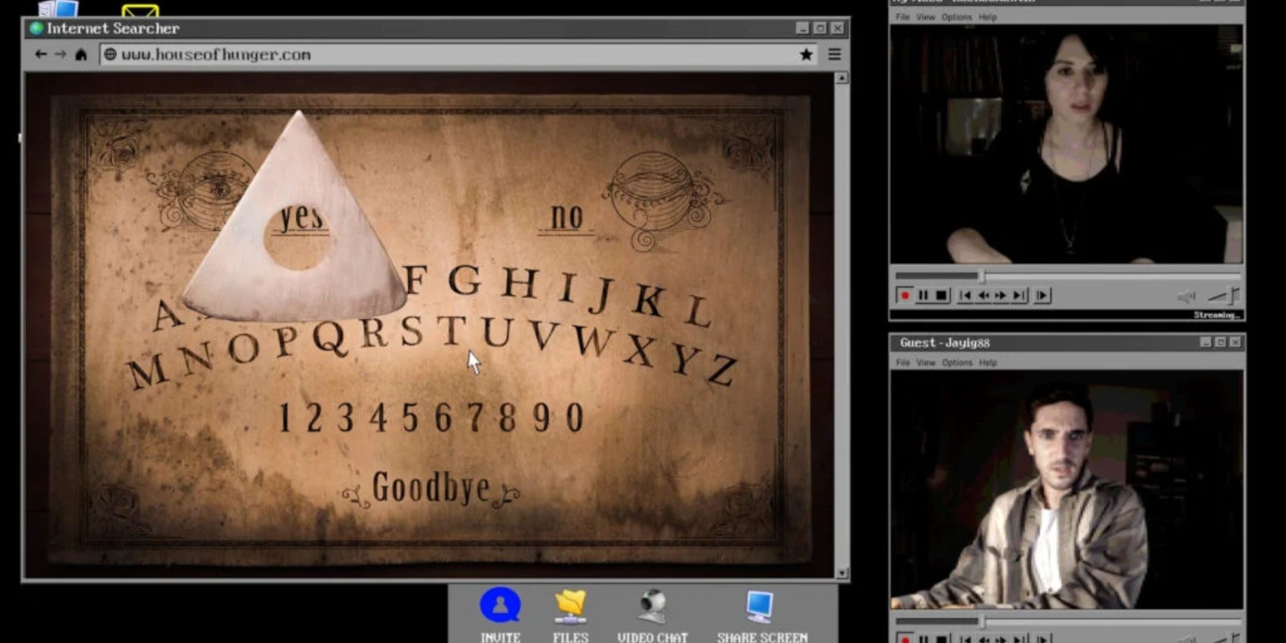Bookmark the page with the star icon
This screenshot has width=1286, height=643.
(806, 55)
